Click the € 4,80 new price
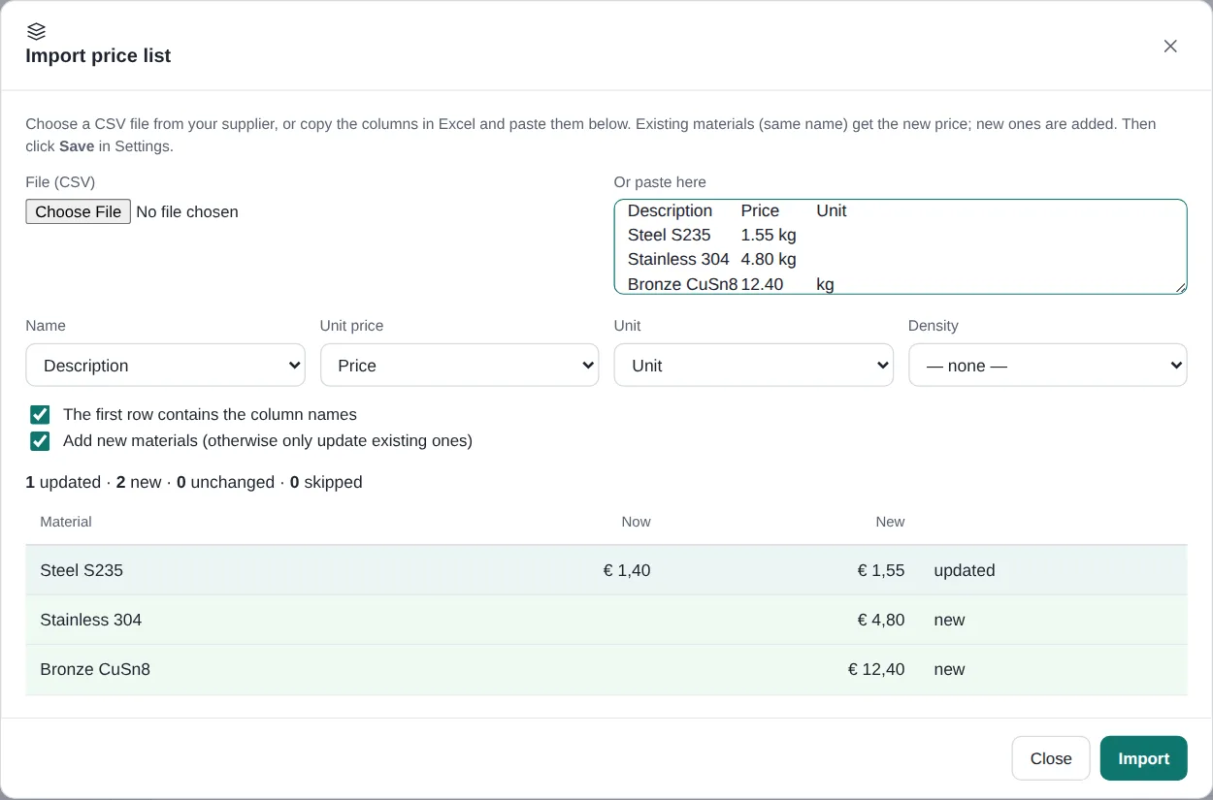The height and width of the screenshot is (800, 1213). point(881,620)
